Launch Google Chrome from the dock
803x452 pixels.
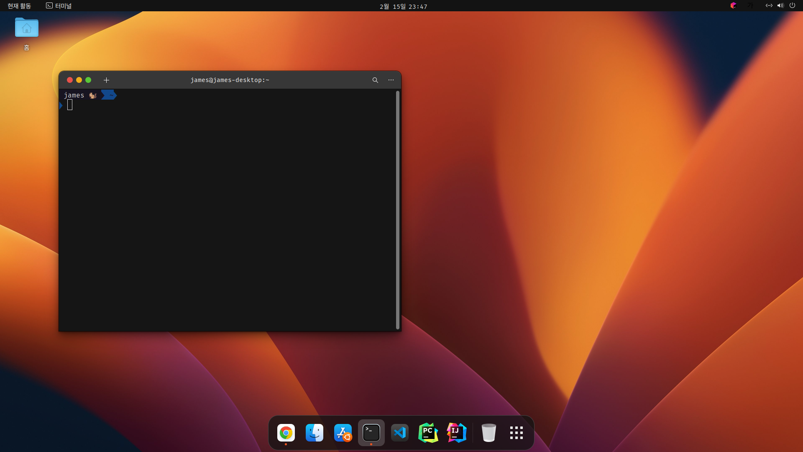tap(286, 433)
